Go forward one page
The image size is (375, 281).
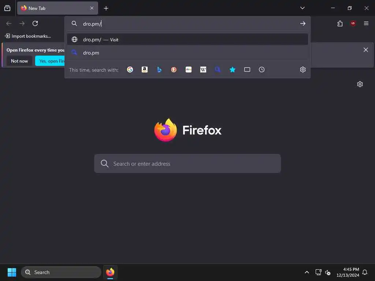click(x=22, y=23)
